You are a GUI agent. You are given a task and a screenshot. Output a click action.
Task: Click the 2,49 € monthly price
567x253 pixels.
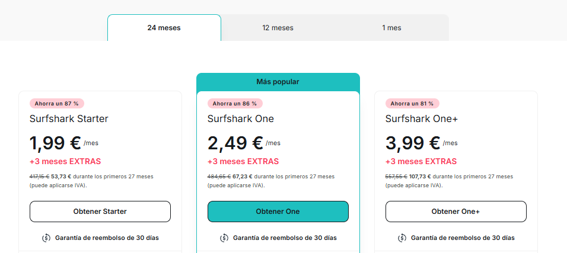(x=235, y=143)
